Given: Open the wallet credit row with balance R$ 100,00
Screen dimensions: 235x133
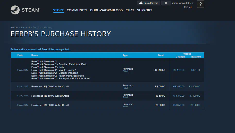Looking at the screenshot, I should pos(107,96).
